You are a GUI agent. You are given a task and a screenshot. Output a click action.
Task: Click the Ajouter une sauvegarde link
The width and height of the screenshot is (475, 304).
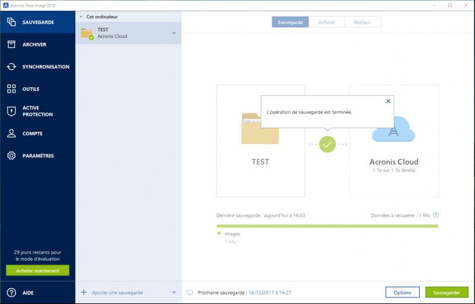(x=117, y=293)
